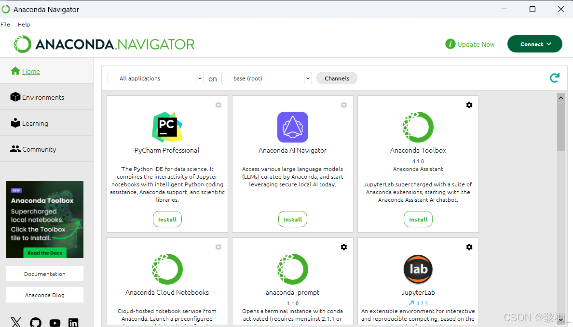Click the Anaconda Cloud Notebooks title
Screen dimensions: 573x327
pyautogui.click(x=167, y=292)
